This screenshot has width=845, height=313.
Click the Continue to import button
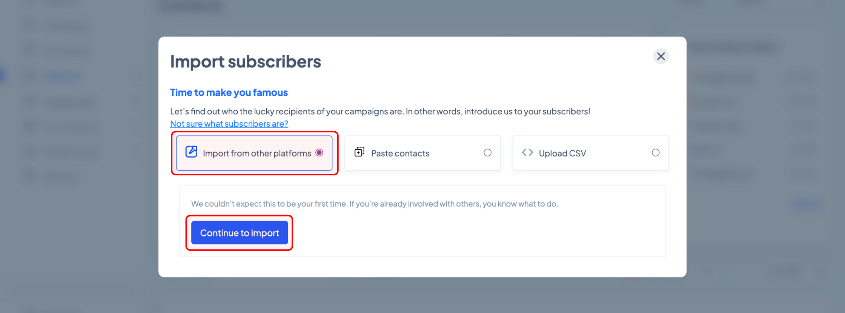pyautogui.click(x=240, y=233)
